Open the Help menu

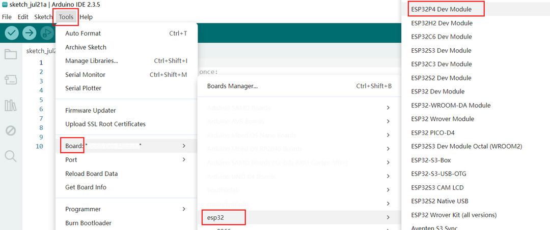click(x=86, y=17)
